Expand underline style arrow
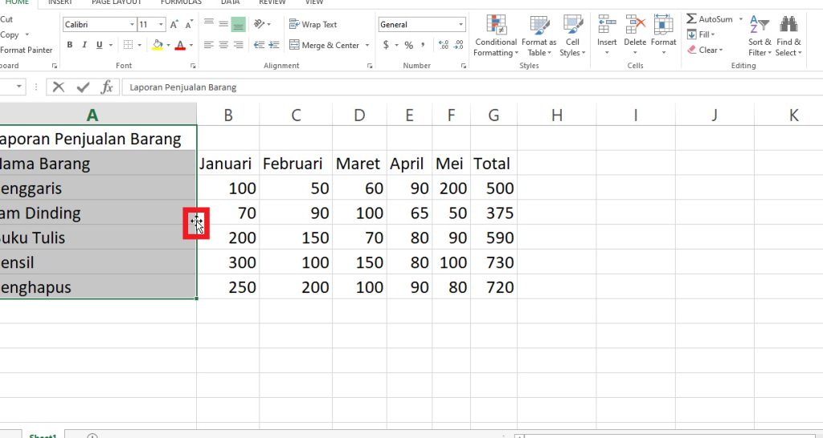823x438 pixels. [x=111, y=45]
